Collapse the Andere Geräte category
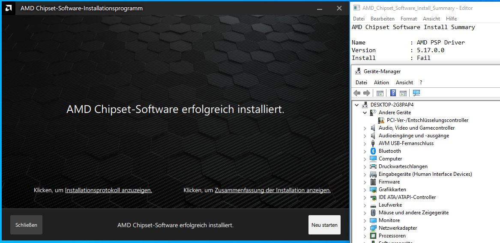Image resolution: width=500 pixels, height=243 pixels. tap(365, 113)
